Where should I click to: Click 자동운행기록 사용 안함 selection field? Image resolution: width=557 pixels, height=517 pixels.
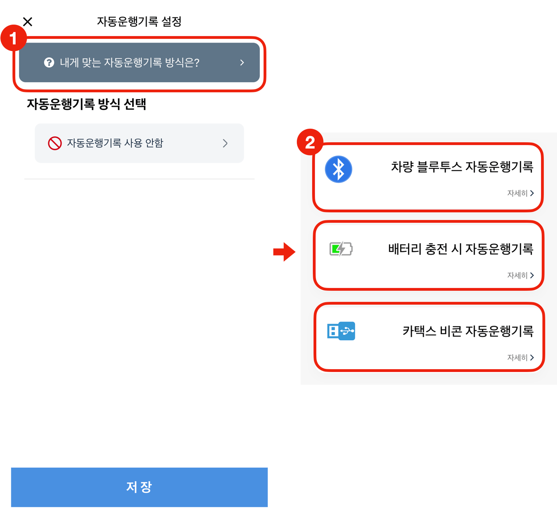pos(139,143)
